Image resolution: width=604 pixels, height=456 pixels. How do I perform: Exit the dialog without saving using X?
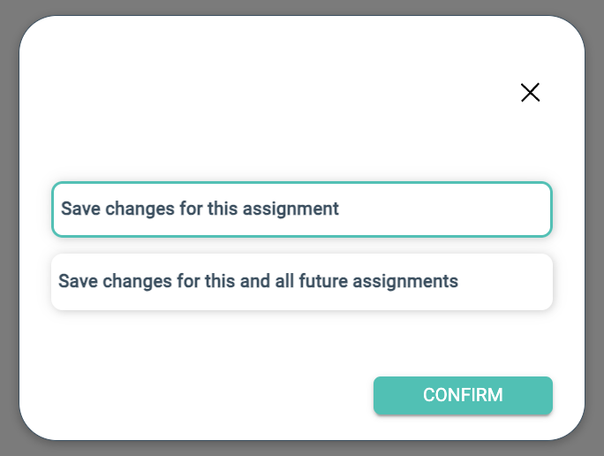530,93
